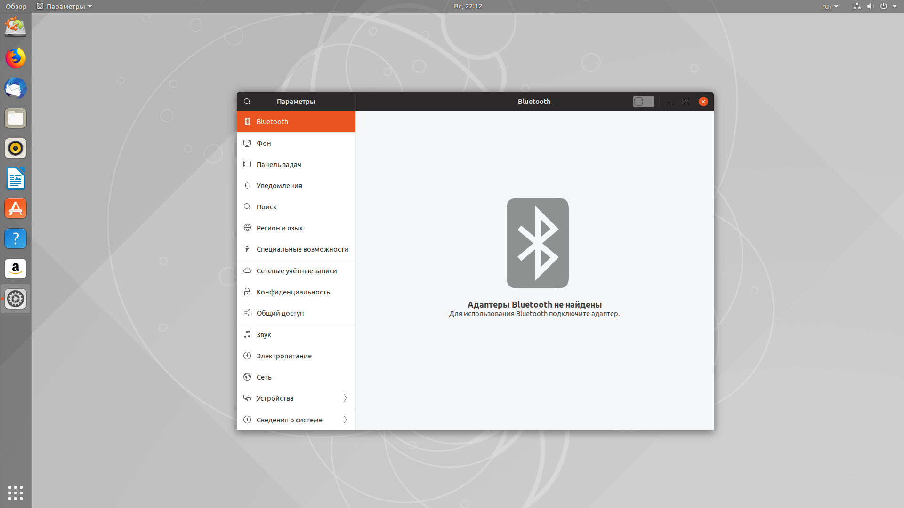
Task: Click the lock icon for Конфиденциальность
Action: [247, 292]
